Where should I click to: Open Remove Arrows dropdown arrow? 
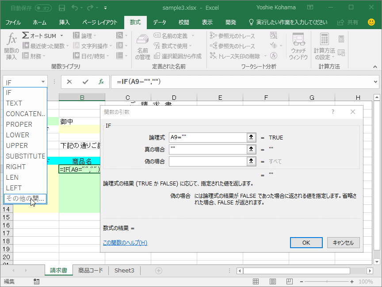[265, 56]
